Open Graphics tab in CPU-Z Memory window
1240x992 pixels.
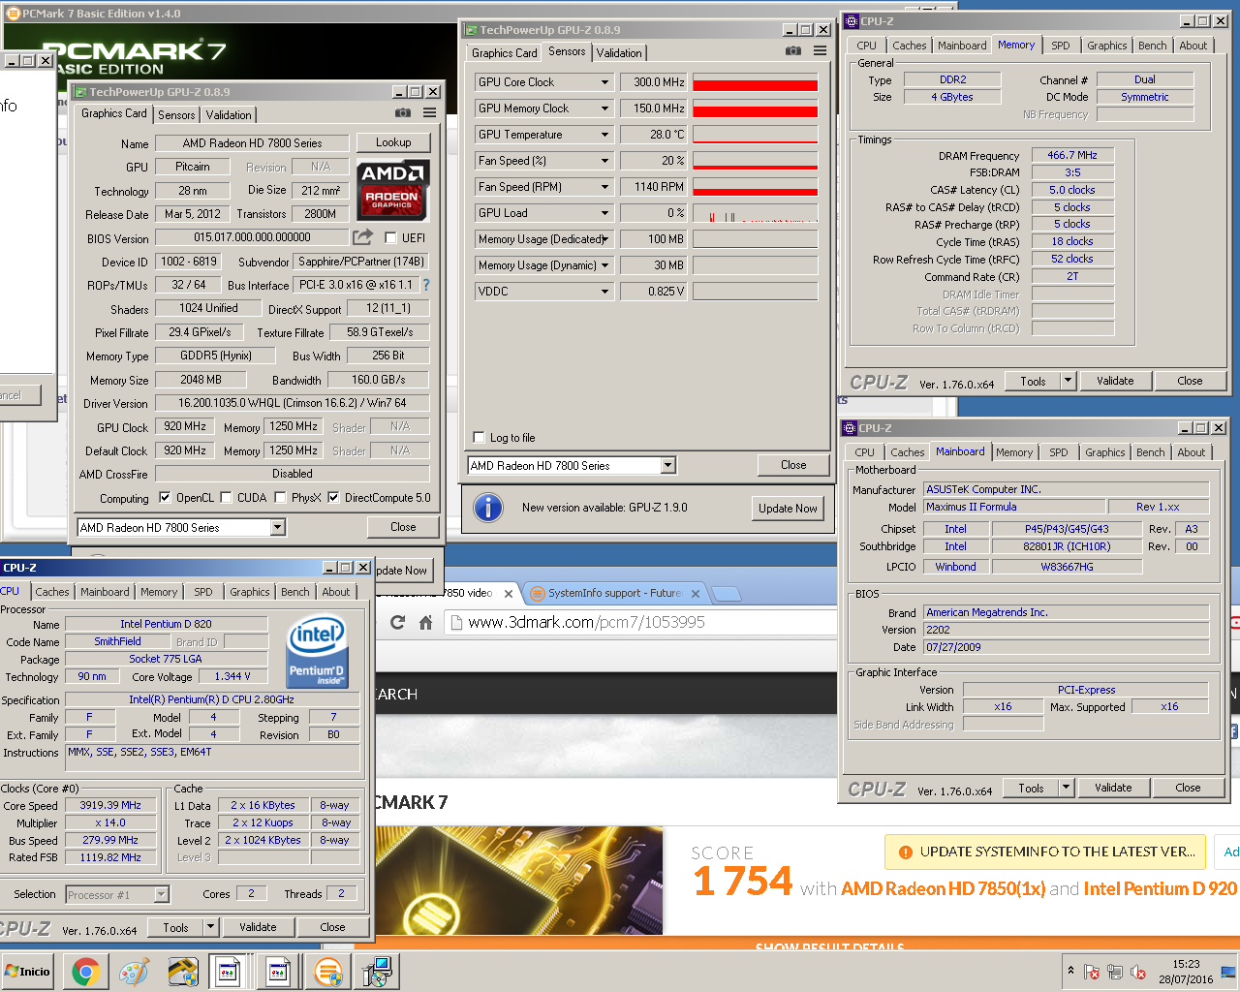(1106, 46)
